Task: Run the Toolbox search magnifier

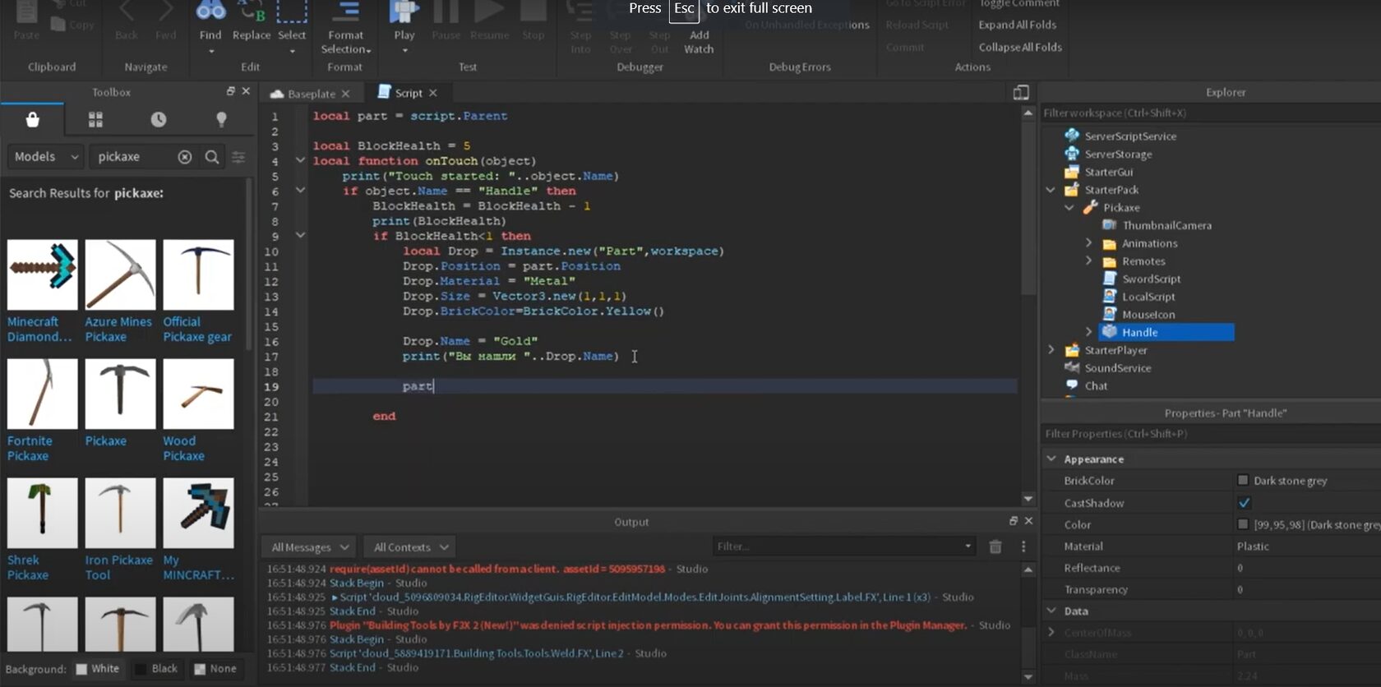Action: [x=212, y=157]
